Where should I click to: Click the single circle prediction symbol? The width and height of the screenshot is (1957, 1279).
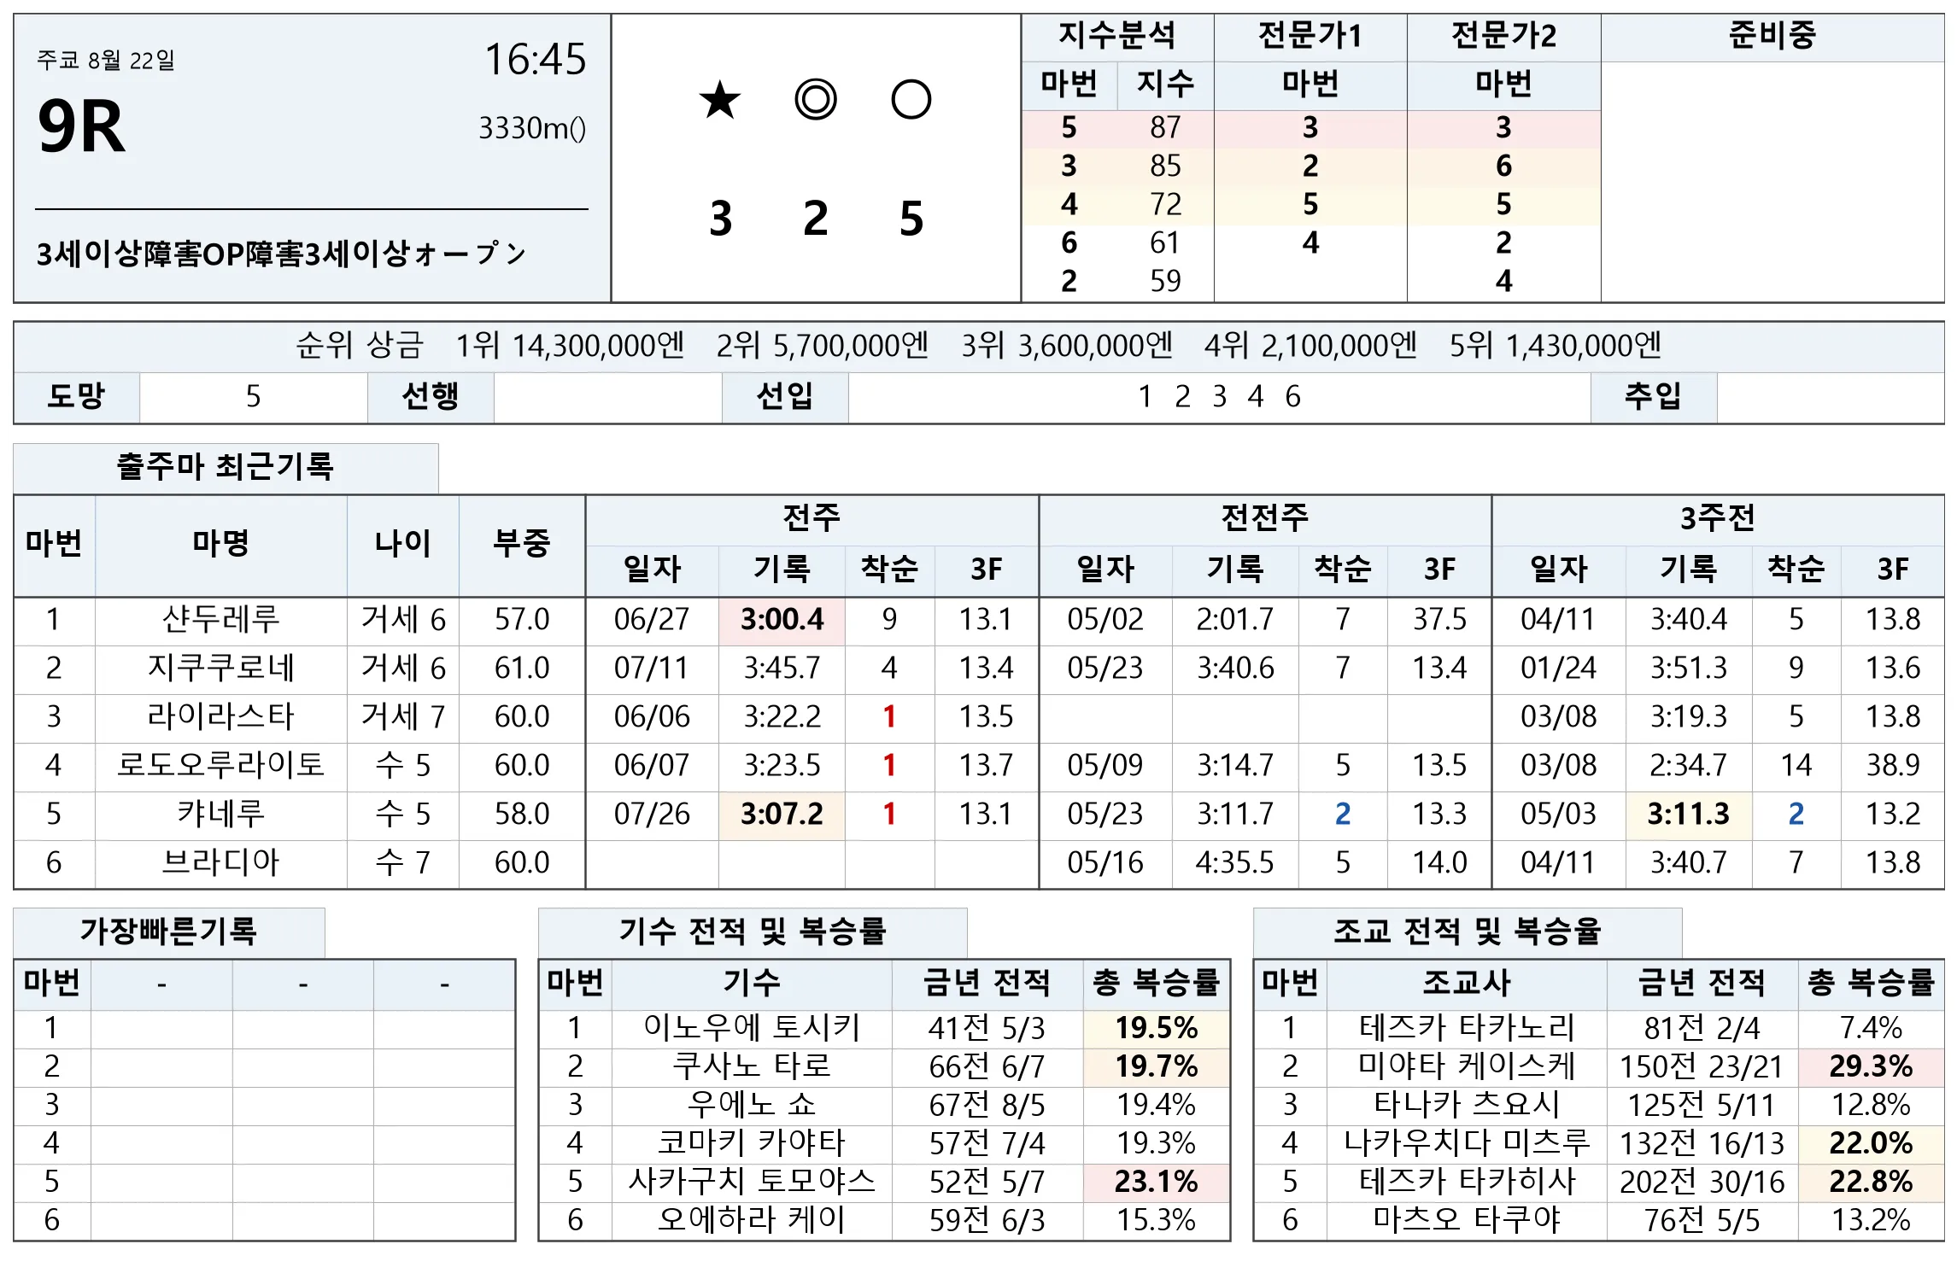click(911, 100)
